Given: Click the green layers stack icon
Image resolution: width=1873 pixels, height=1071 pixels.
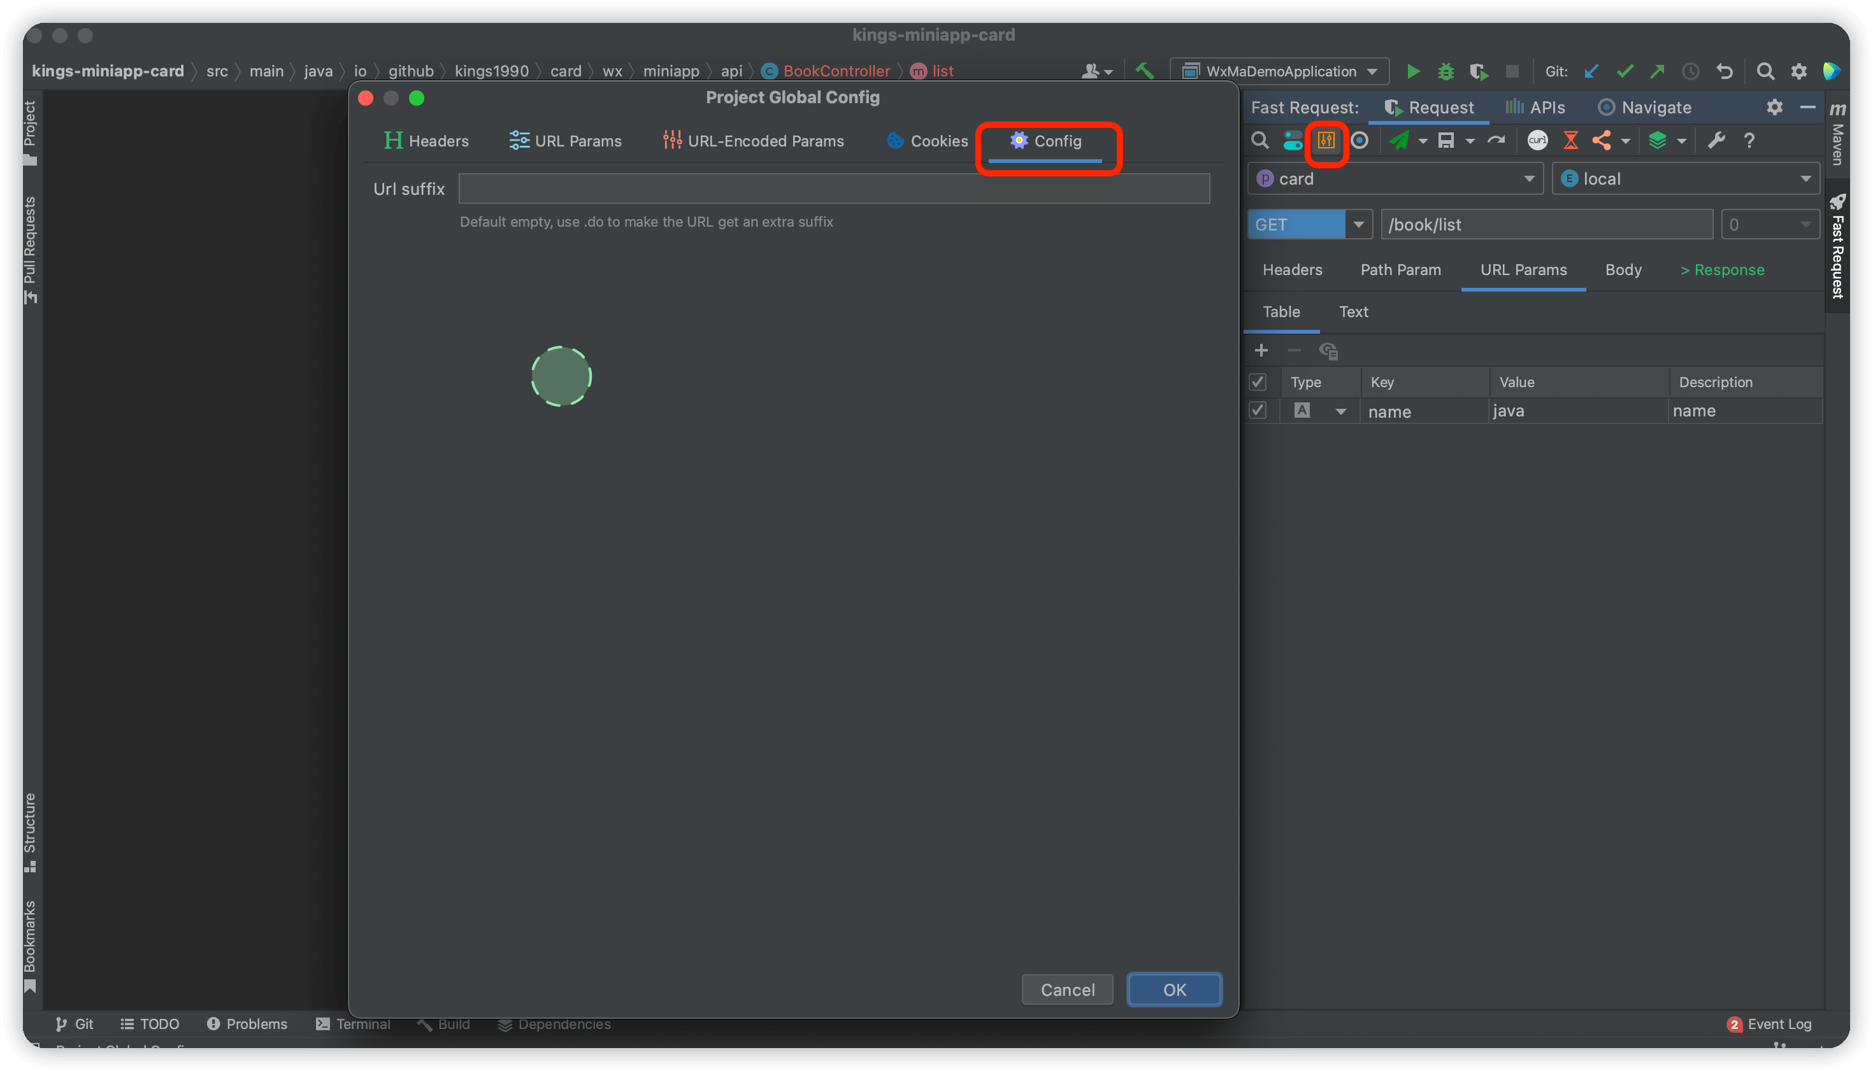Looking at the screenshot, I should tap(1656, 139).
